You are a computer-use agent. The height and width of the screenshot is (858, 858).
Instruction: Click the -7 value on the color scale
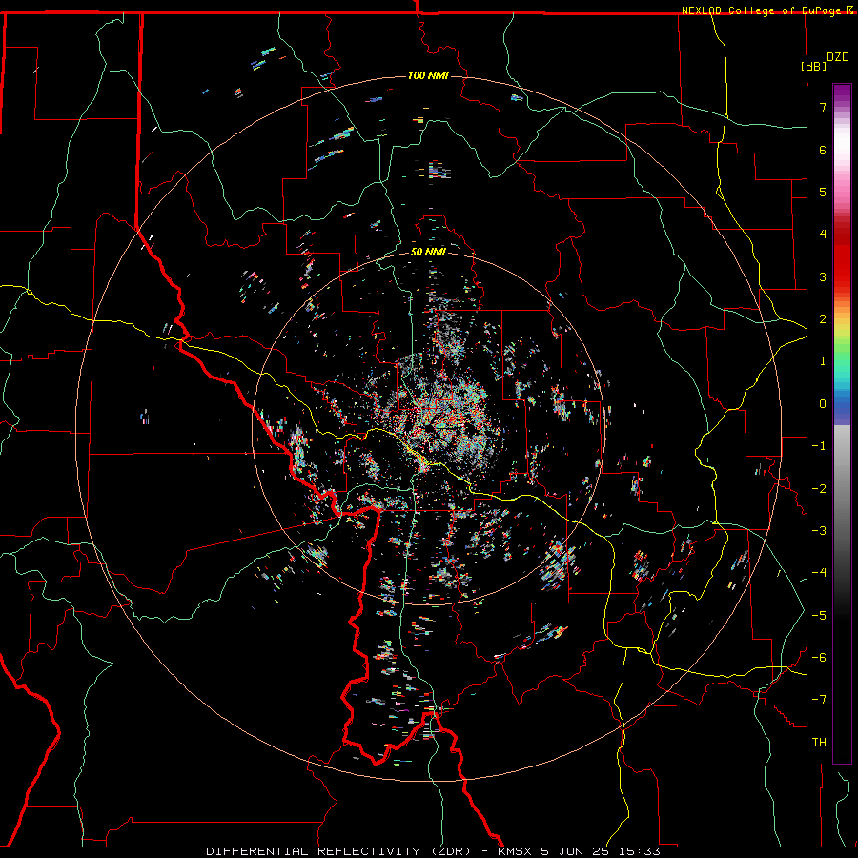coord(819,700)
